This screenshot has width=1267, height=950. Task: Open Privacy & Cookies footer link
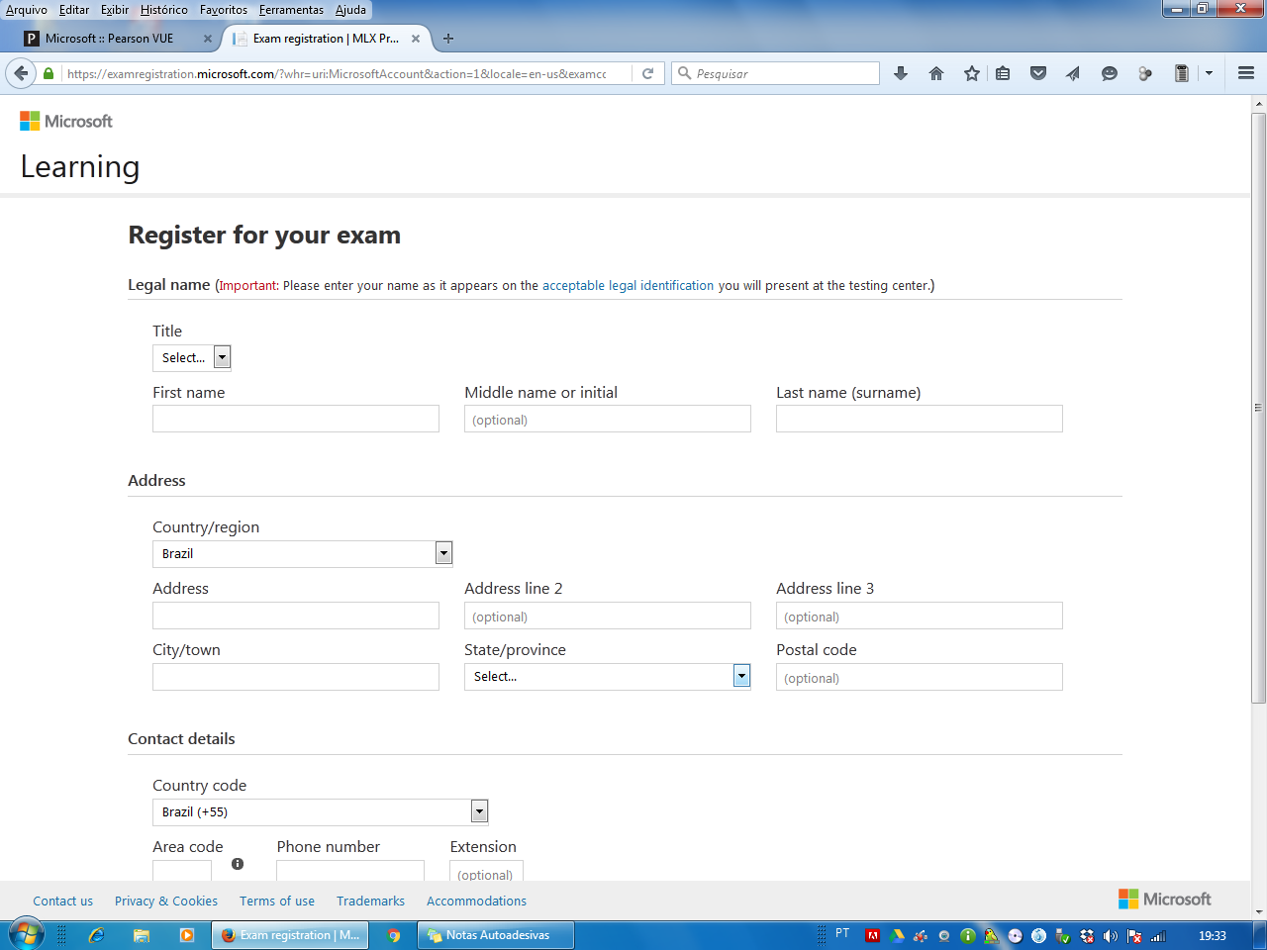coord(166,901)
